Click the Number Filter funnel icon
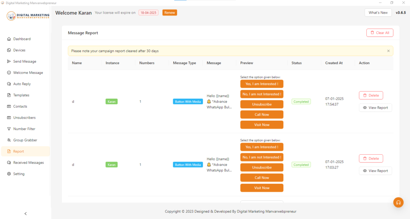The width and height of the screenshot is (410, 219). point(9,129)
